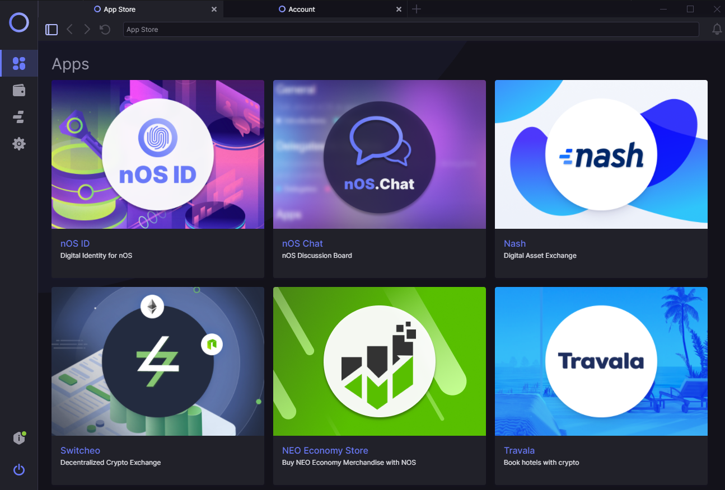
Task: Open the Apps grid sidebar icon
Action: [x=19, y=63]
